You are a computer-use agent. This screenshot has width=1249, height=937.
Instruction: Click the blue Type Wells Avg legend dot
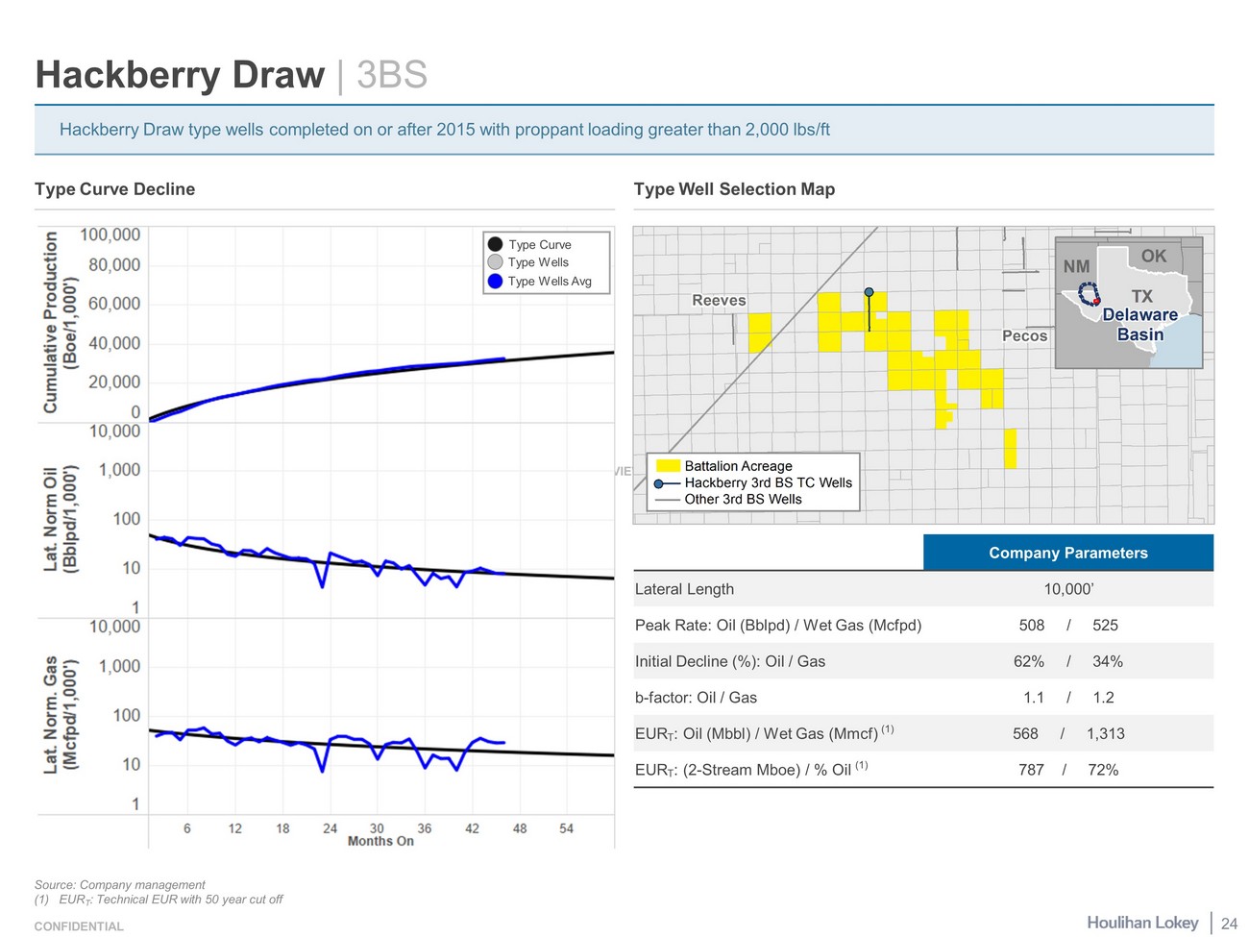495,281
